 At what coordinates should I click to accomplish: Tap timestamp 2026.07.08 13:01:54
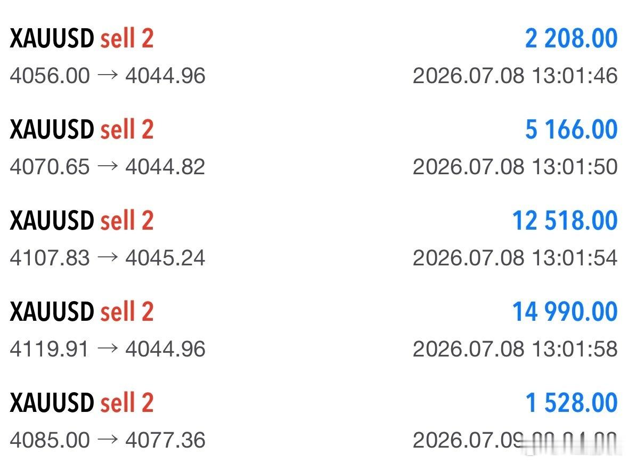515,257
